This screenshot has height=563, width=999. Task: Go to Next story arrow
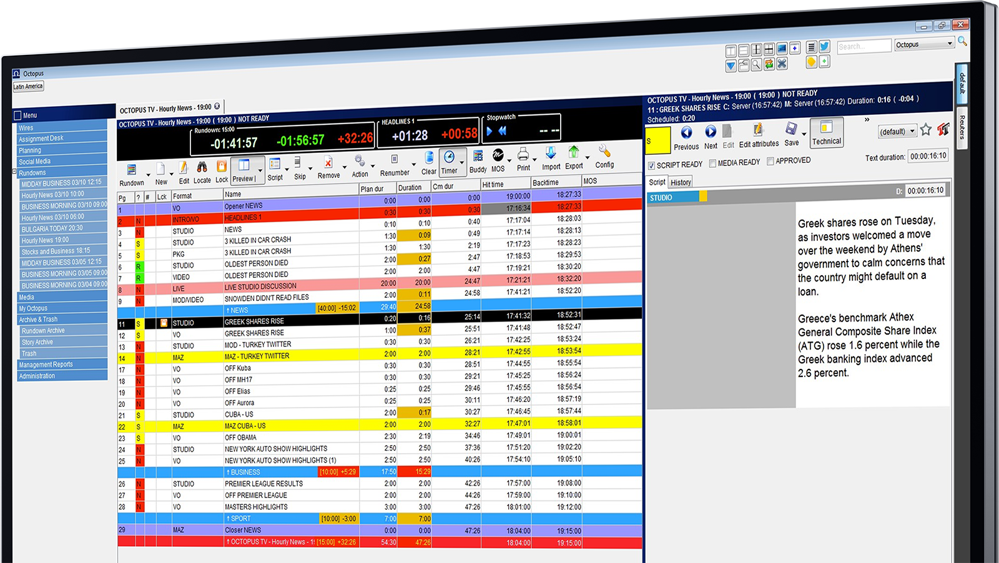click(x=711, y=132)
